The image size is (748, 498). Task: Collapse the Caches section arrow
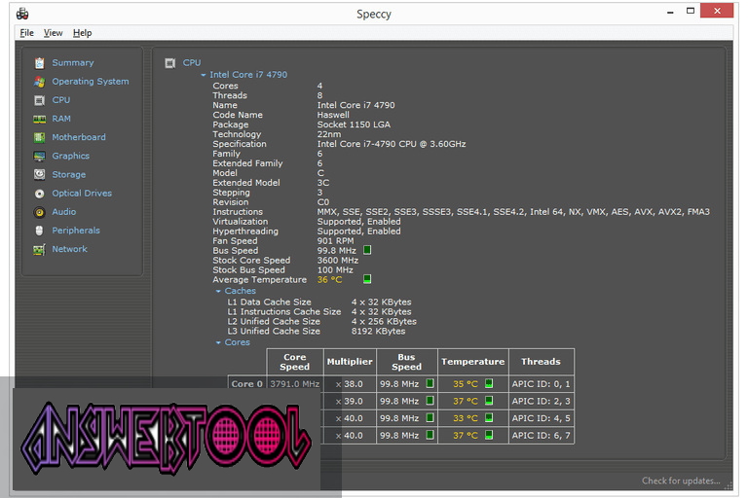[x=218, y=291]
